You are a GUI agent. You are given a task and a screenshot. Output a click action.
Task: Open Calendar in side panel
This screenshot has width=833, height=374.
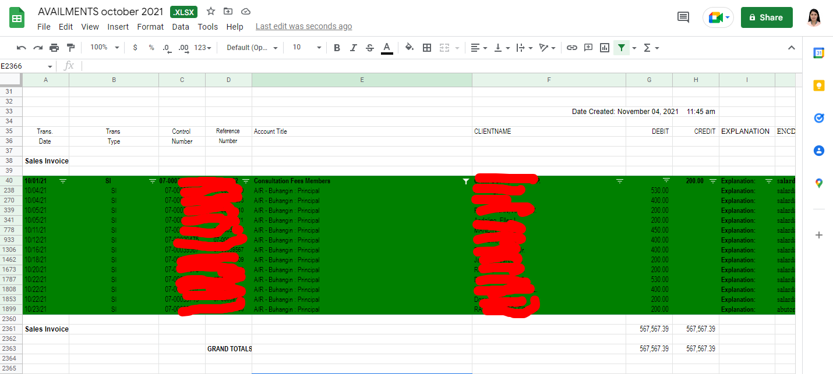[x=818, y=53]
